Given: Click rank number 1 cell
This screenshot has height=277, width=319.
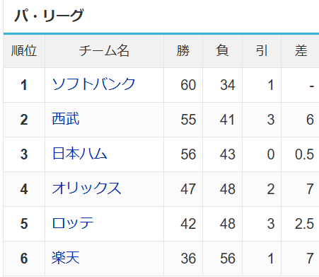Looking at the screenshot, I should pyautogui.click(x=24, y=85).
